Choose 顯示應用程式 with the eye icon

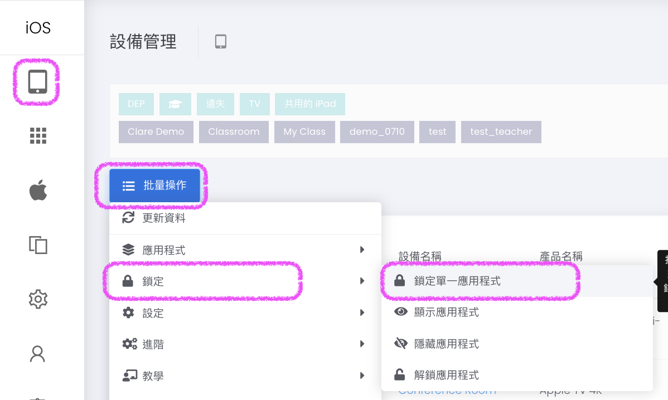tap(446, 313)
